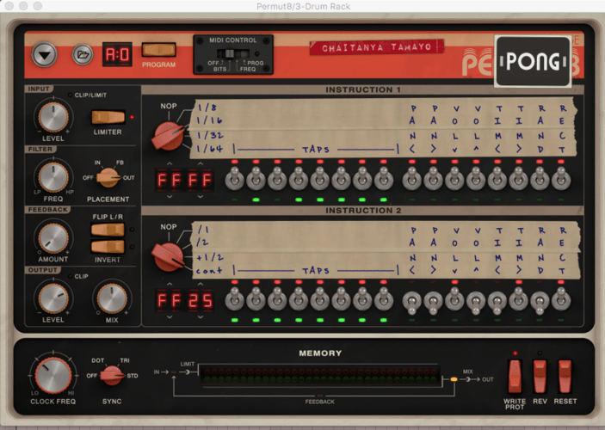Flip the RECT bit switch in Instruction 2
Screen dimensions: 605x430
561,299
